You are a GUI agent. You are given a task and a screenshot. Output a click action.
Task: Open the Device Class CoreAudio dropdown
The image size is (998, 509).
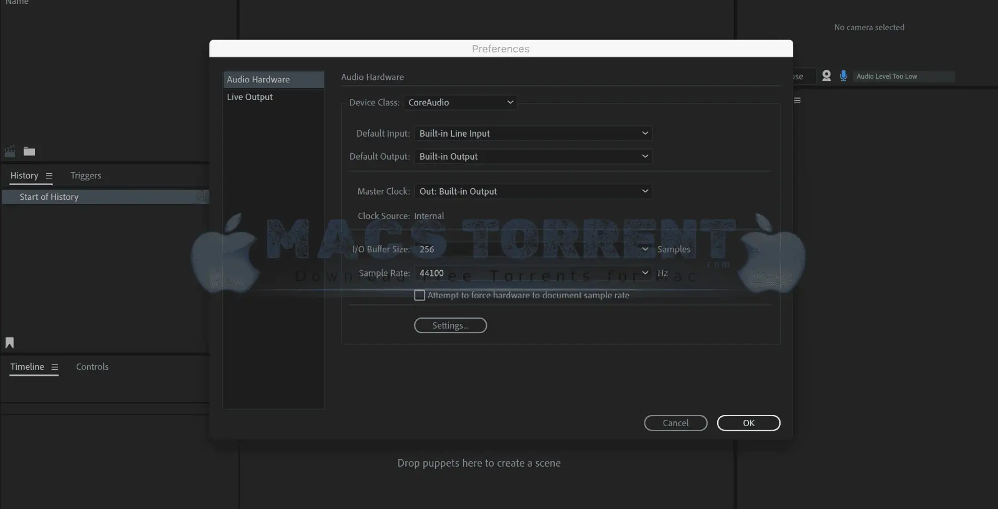click(460, 103)
